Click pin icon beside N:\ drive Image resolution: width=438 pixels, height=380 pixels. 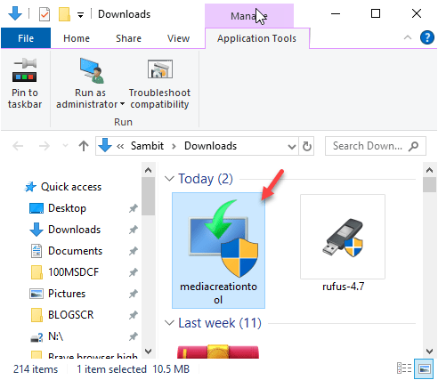coord(134,336)
